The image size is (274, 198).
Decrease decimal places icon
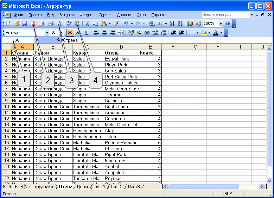(x=163, y=32)
